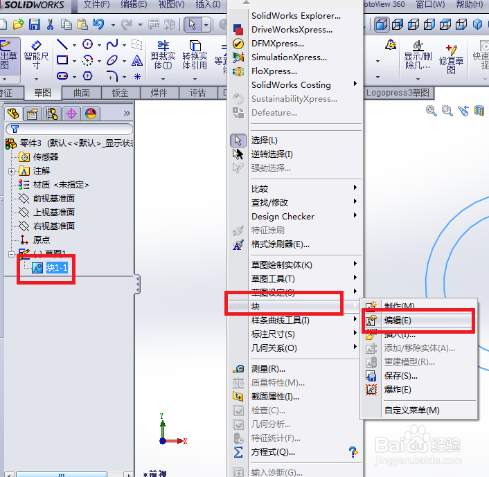Open Select tool dropdown arrow in toolbar
The image size is (489, 477).
coord(206,24)
